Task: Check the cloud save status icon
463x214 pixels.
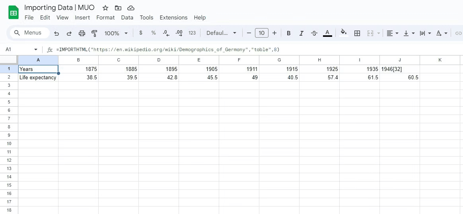Action: [131, 8]
